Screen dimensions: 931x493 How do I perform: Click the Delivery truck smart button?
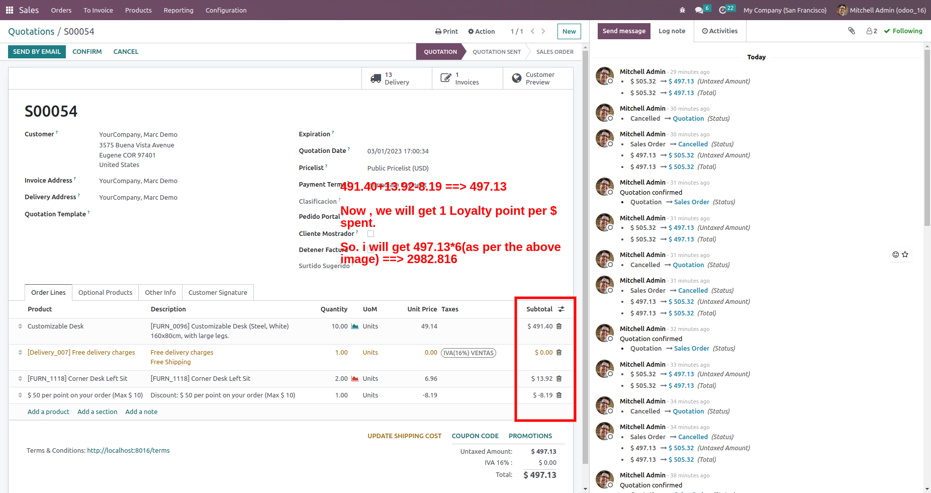[397, 78]
